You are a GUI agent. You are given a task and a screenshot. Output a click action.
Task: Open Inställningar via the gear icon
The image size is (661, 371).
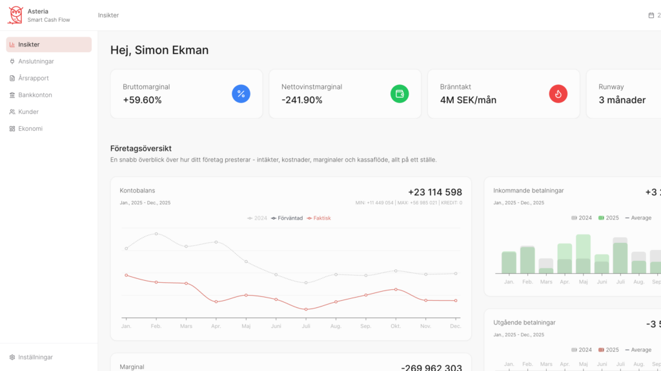point(12,357)
